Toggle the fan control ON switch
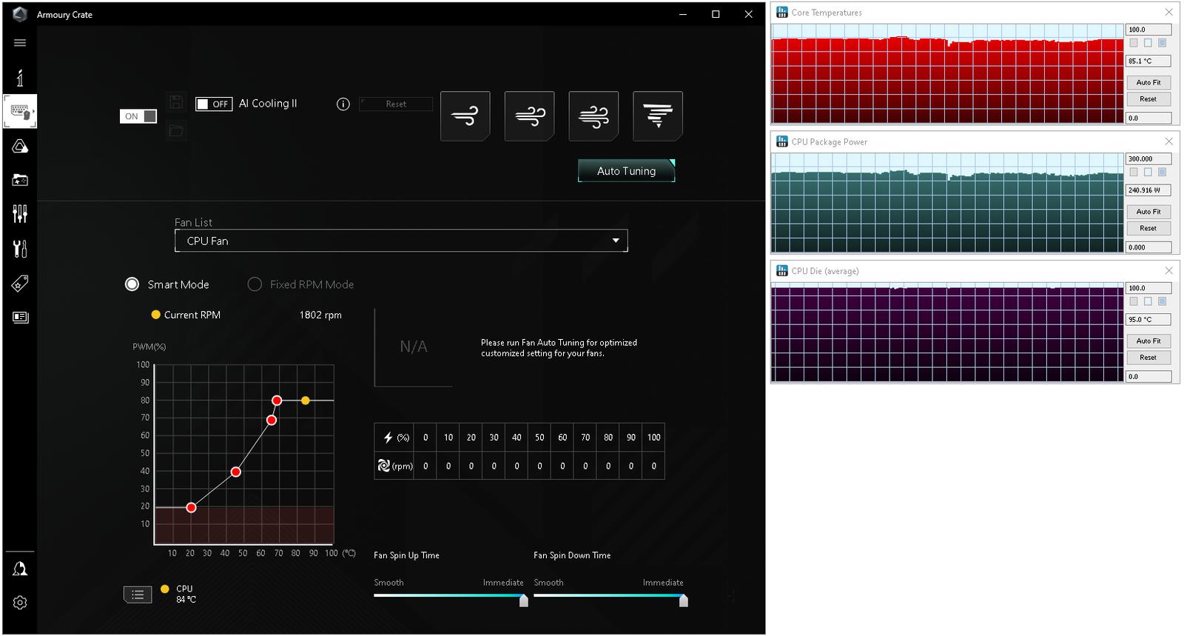 coord(138,116)
